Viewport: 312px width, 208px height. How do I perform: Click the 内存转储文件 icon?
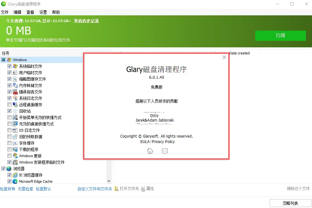15,85
